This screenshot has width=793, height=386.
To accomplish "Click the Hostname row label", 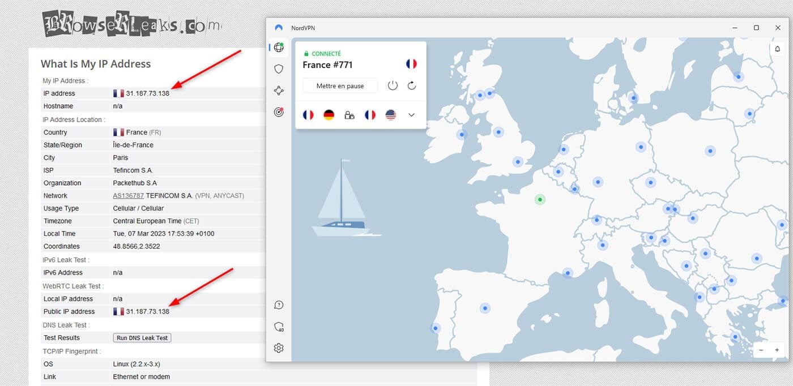I will pyautogui.click(x=58, y=106).
